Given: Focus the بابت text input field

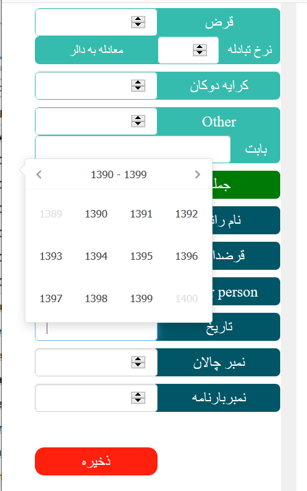Looking at the screenshot, I should (133, 149).
